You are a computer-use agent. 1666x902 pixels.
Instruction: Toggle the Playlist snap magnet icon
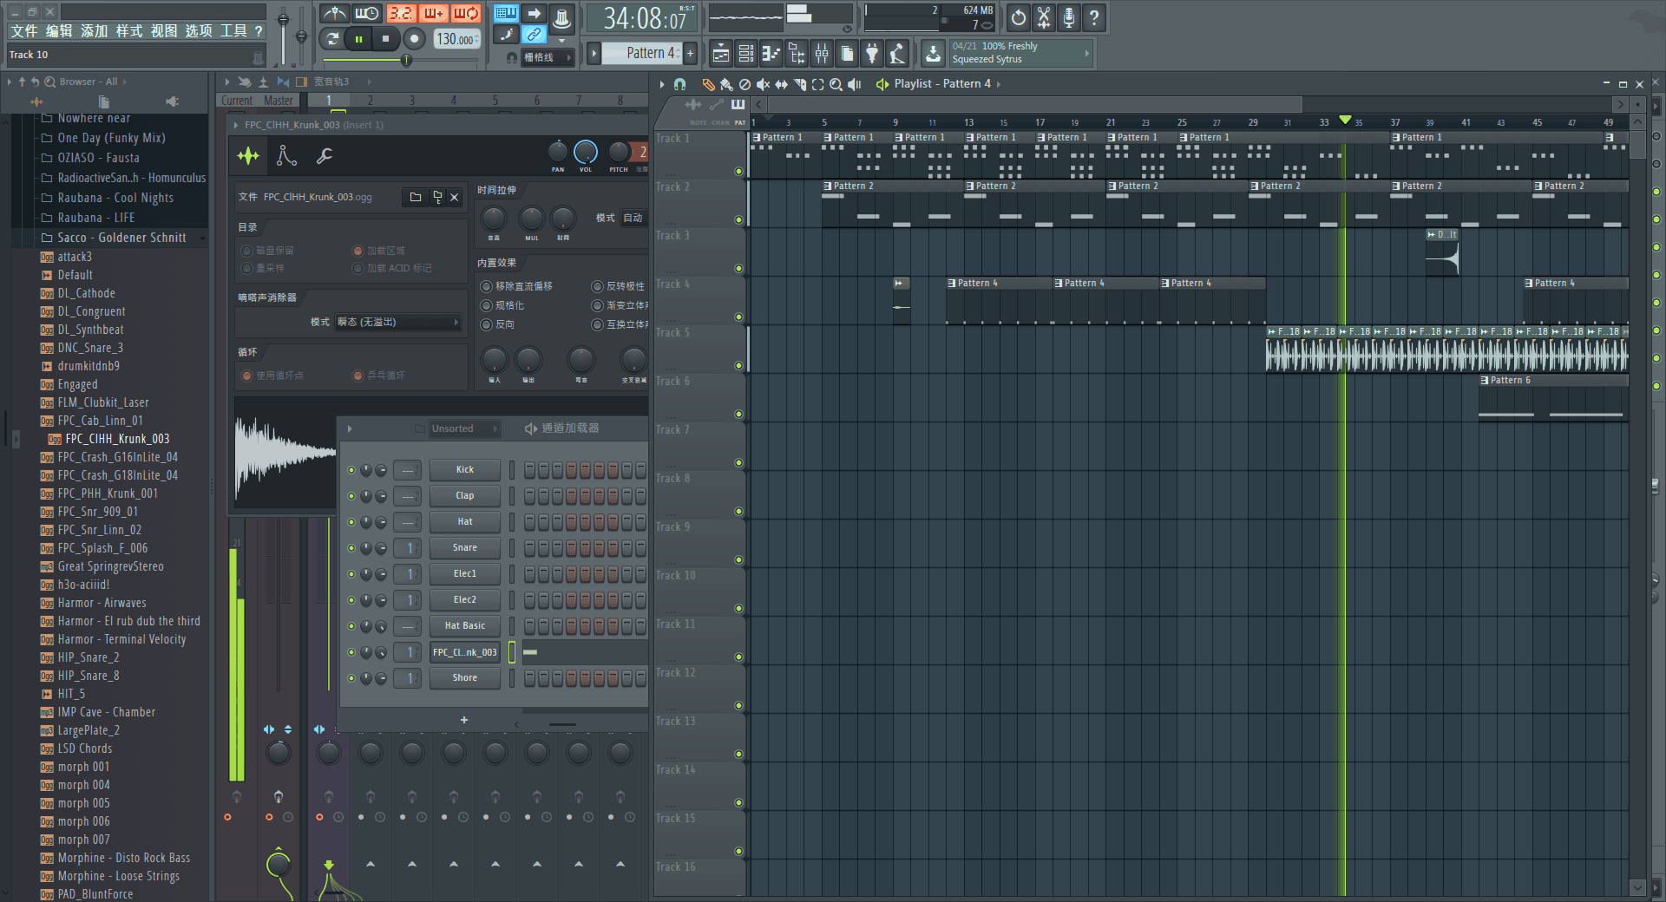pyautogui.click(x=680, y=84)
